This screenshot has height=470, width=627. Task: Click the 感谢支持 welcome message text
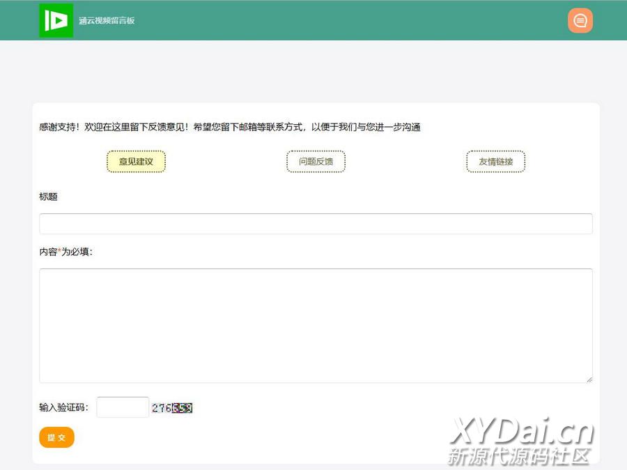pos(230,127)
